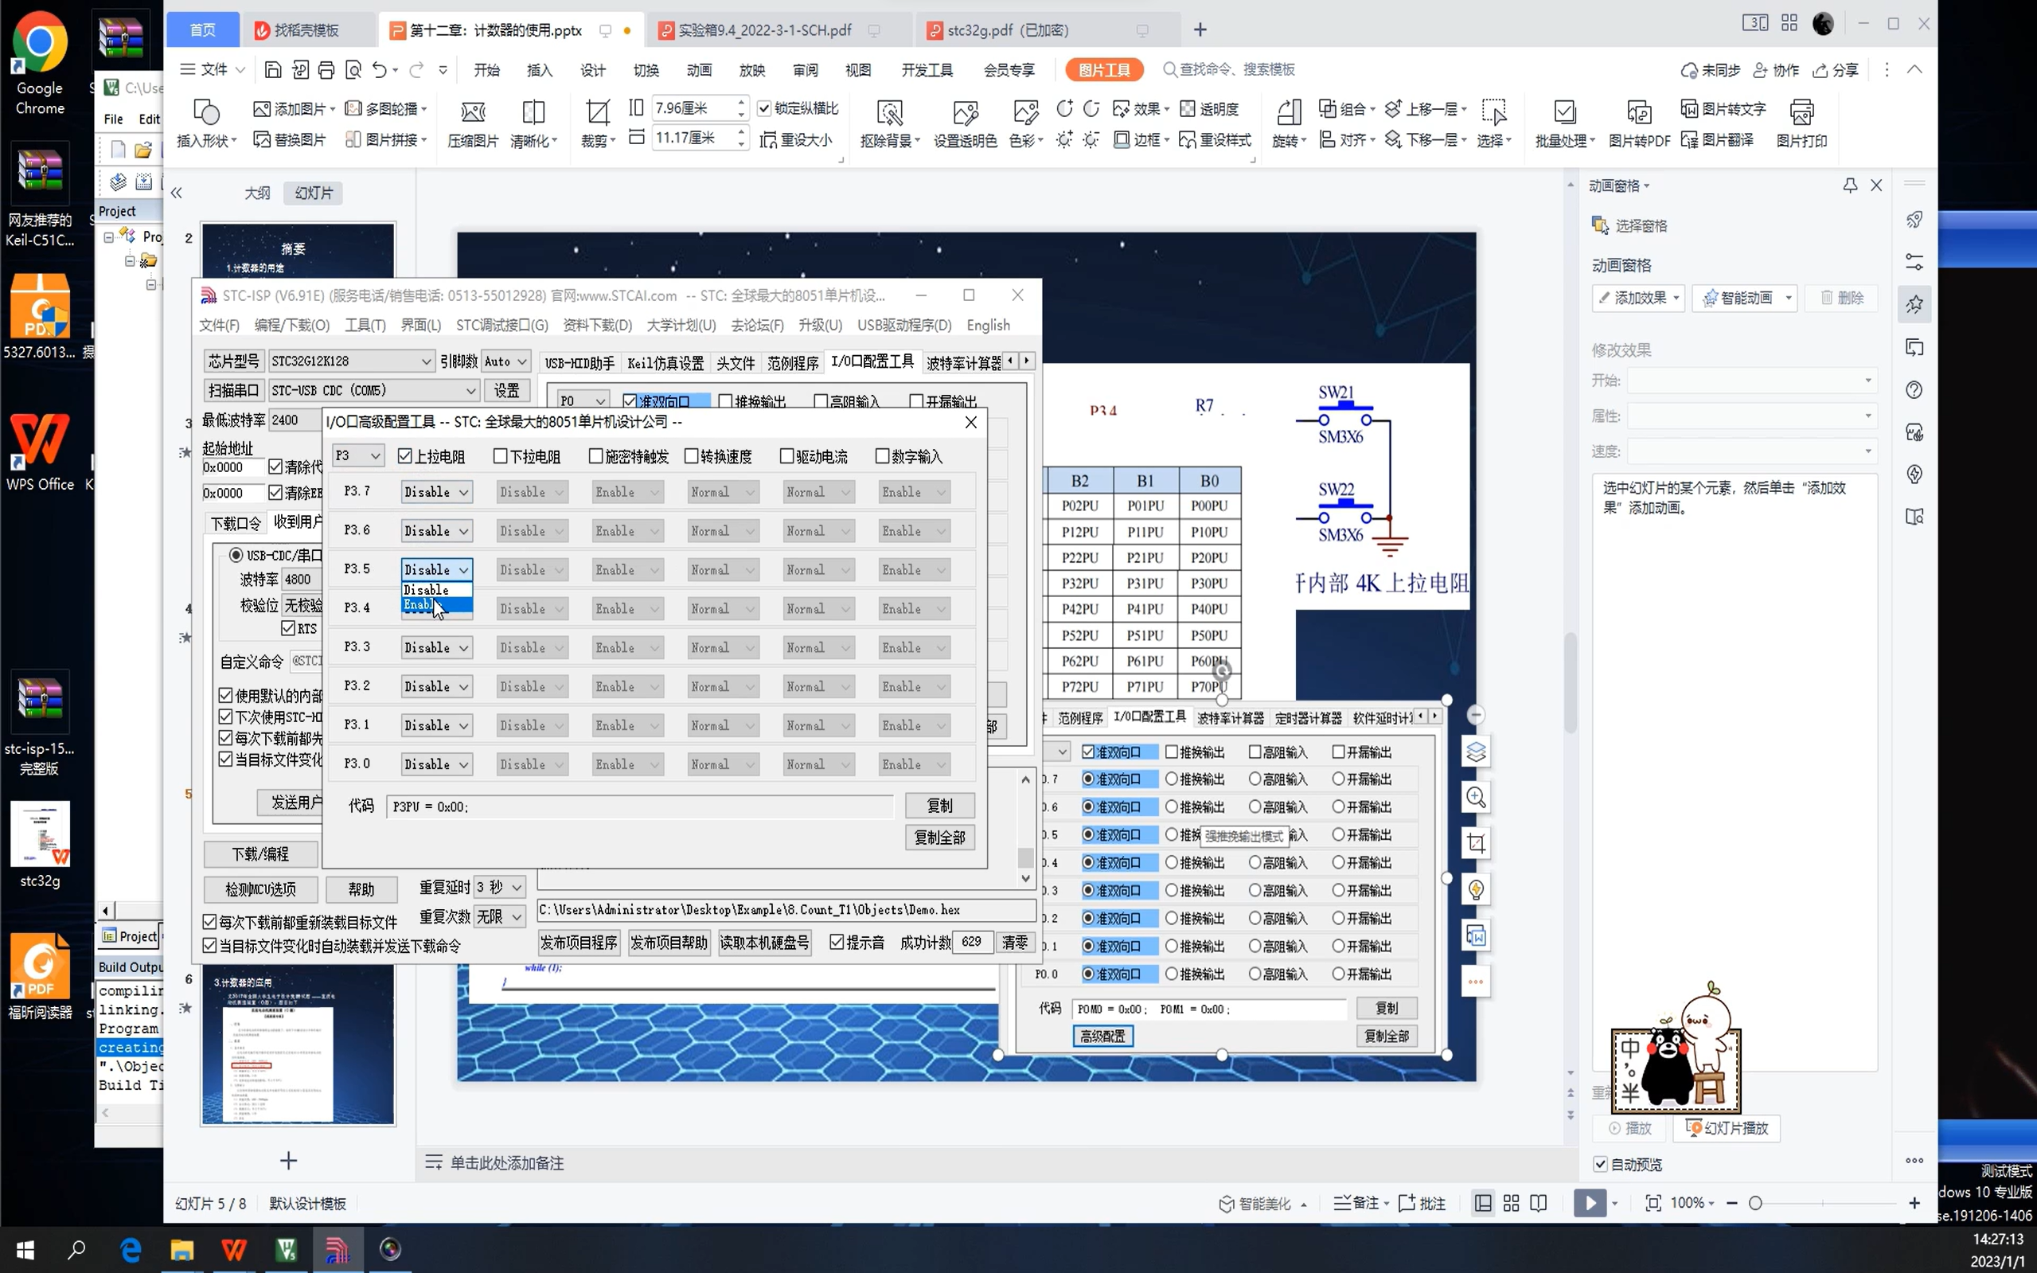Toggle the 提示音 checkbox
The height and width of the screenshot is (1273, 2037).
[x=837, y=942]
